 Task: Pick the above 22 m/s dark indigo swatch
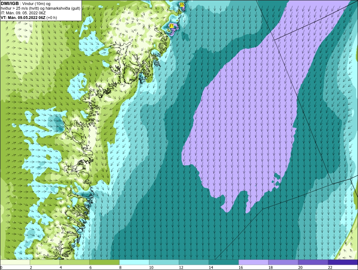[x=343, y=262]
